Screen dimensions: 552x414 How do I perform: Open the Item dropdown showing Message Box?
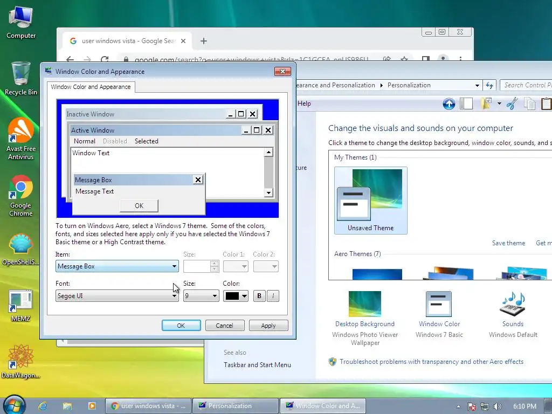pyautogui.click(x=117, y=266)
